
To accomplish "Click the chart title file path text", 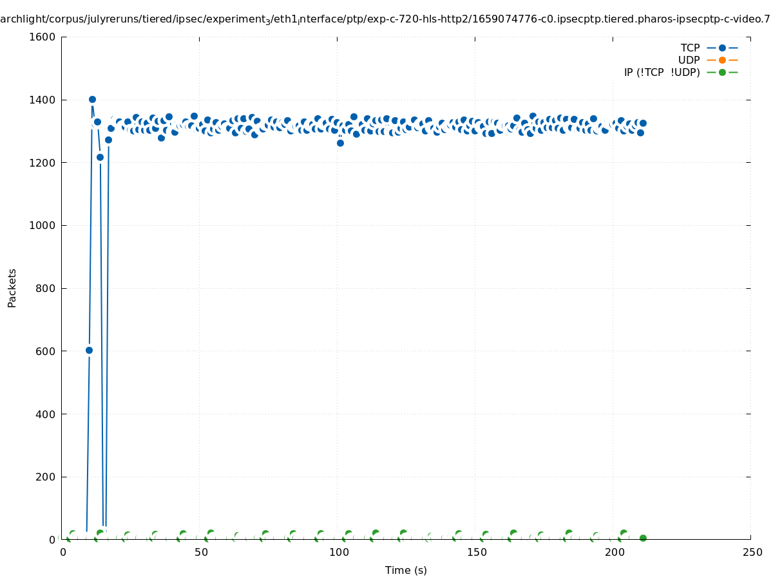I will (385, 19).
